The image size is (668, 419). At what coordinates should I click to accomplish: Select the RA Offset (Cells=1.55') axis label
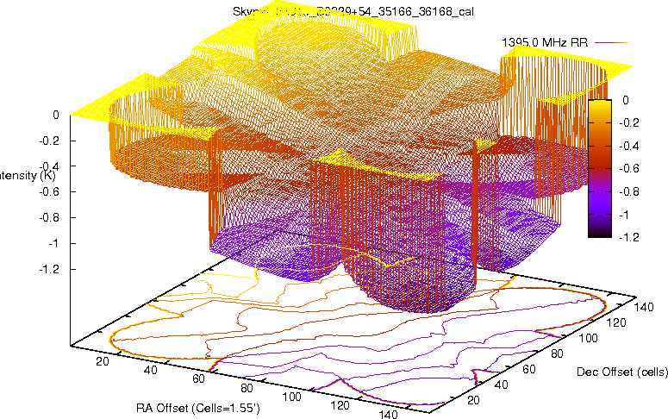(198, 408)
